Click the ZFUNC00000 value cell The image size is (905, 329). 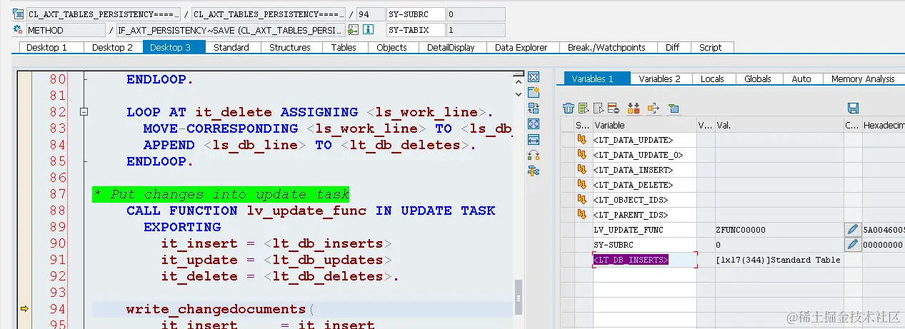click(779, 230)
